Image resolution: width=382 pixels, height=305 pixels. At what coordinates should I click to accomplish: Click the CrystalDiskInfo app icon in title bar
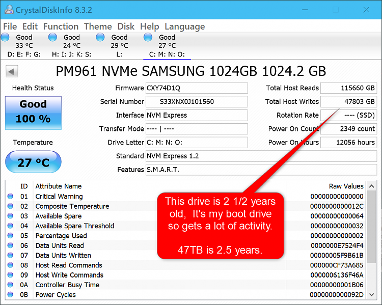click(x=9, y=10)
